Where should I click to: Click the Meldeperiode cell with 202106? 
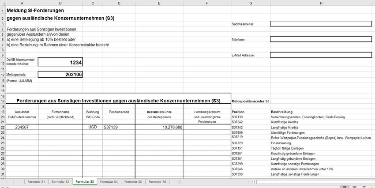click(60, 74)
